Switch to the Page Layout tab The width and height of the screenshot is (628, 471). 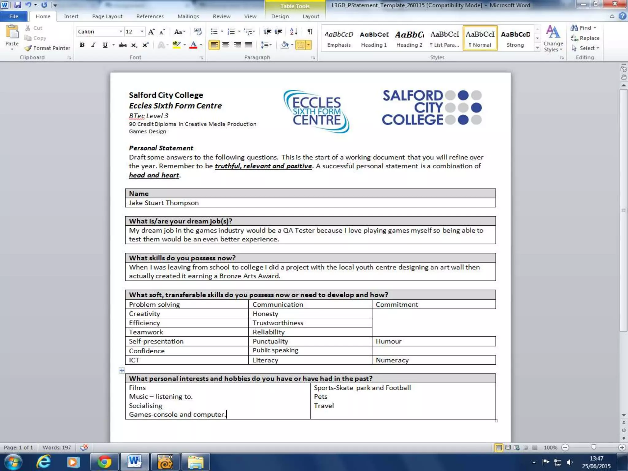107,17
